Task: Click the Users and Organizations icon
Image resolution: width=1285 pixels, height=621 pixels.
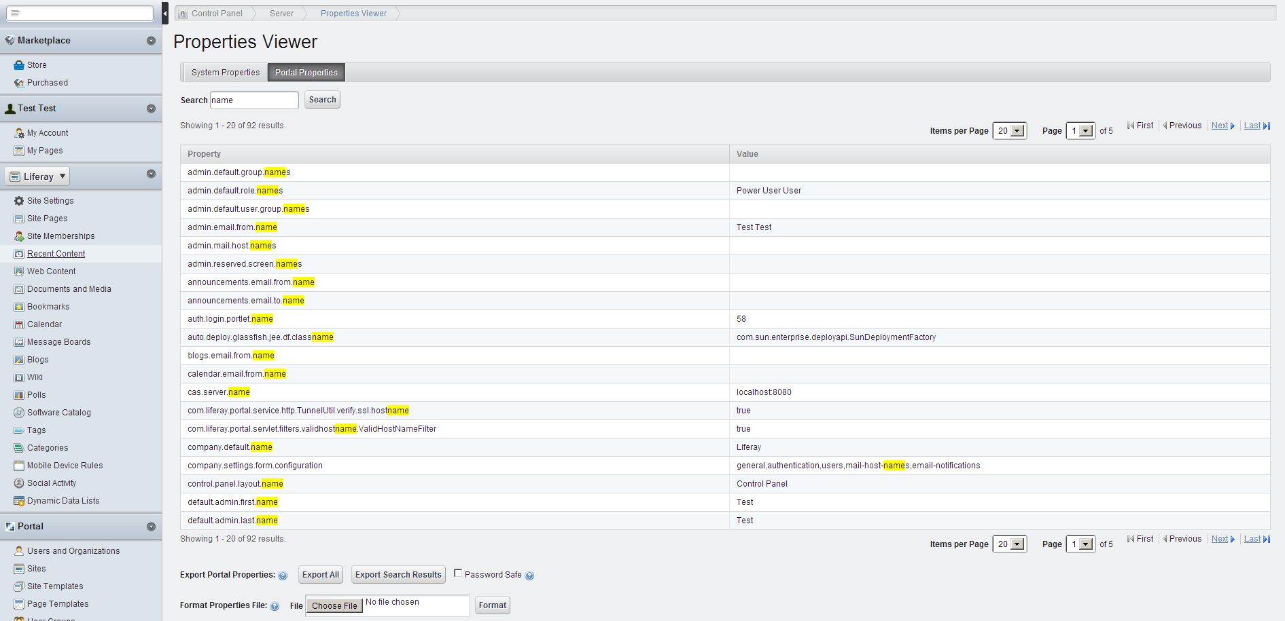Action: coord(19,551)
